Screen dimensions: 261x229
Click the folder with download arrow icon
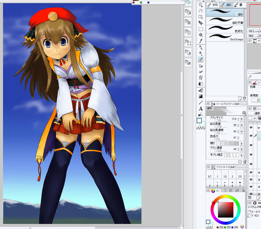pos(188,53)
